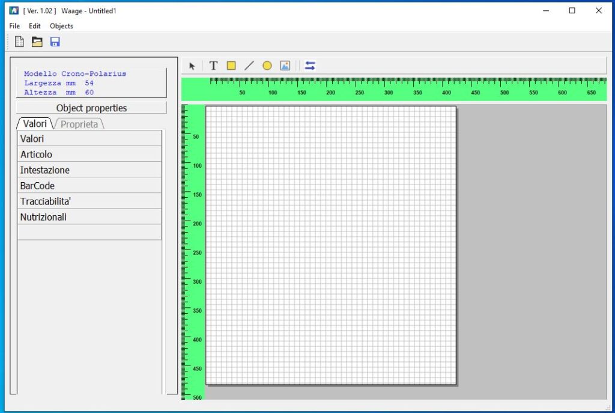Select the Intestazione list entry
This screenshot has height=413, width=615.
tap(89, 170)
